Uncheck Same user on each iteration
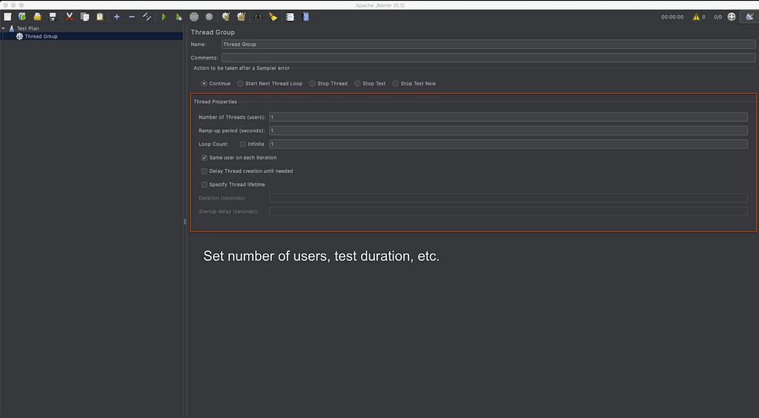759x418 pixels. point(205,158)
